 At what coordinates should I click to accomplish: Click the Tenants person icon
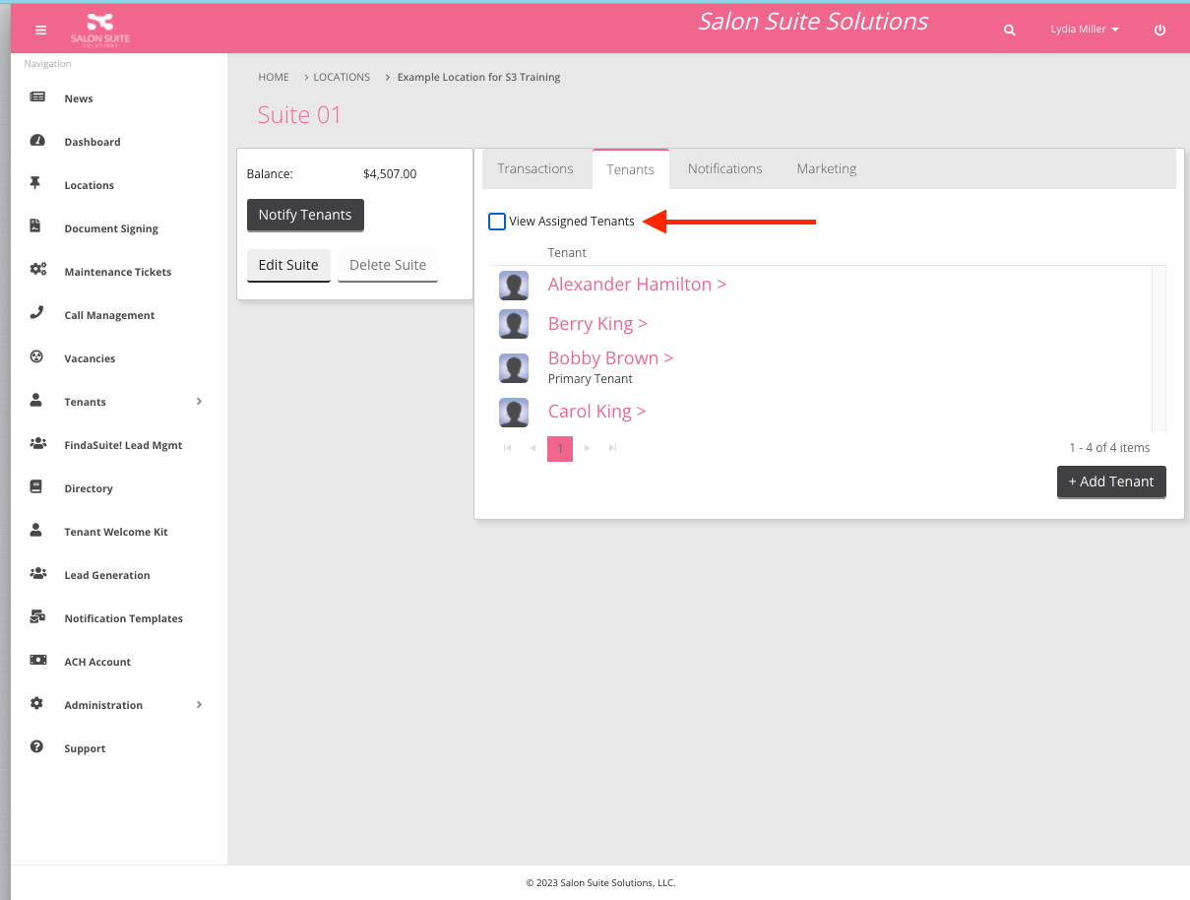(36, 400)
